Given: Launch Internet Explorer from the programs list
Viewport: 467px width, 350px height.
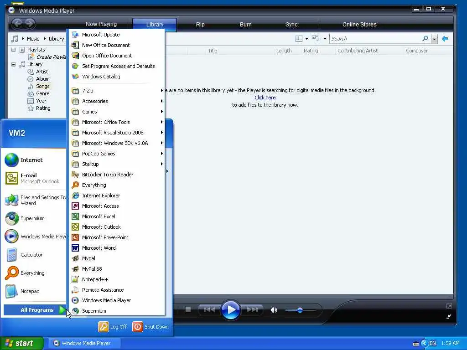Looking at the screenshot, I should pyautogui.click(x=117, y=196).
